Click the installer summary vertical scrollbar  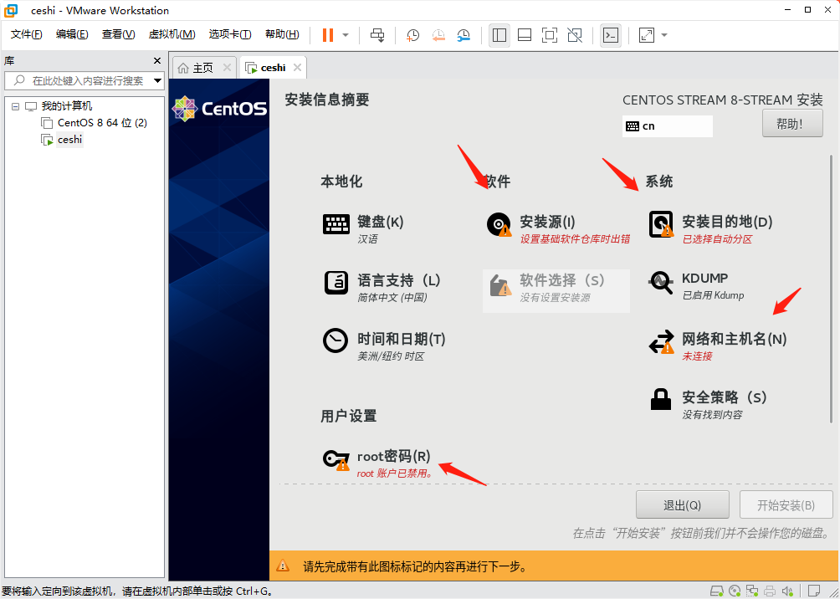[x=832, y=289]
